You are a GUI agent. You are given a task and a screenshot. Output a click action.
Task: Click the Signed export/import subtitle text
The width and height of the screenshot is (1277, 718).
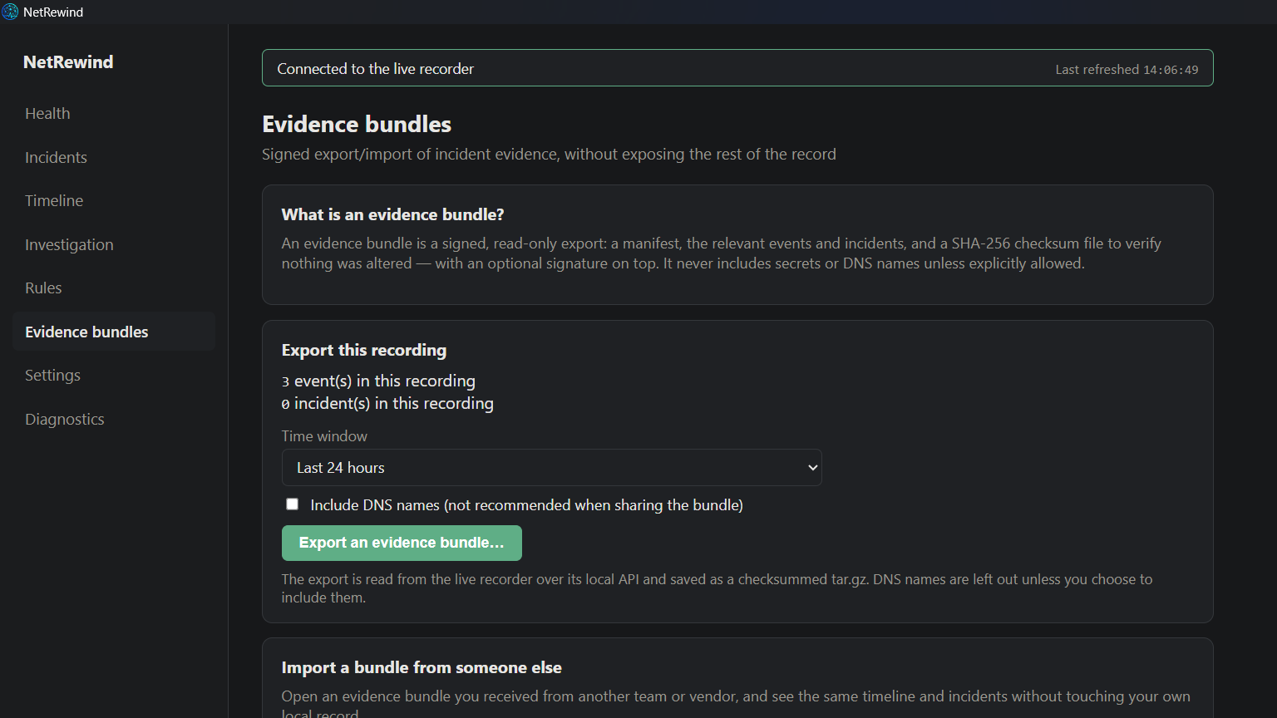point(549,155)
